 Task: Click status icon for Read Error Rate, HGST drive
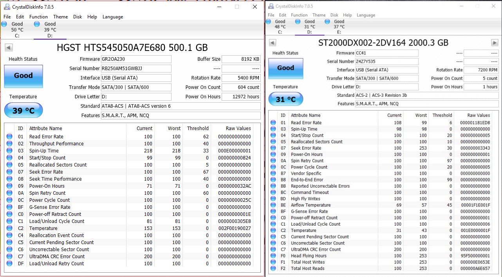[9, 136]
